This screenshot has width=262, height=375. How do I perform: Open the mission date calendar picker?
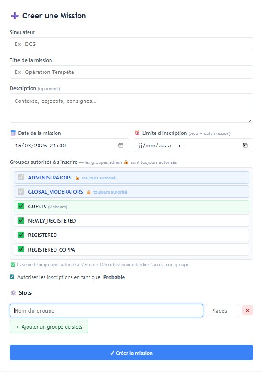pyautogui.click(x=121, y=145)
